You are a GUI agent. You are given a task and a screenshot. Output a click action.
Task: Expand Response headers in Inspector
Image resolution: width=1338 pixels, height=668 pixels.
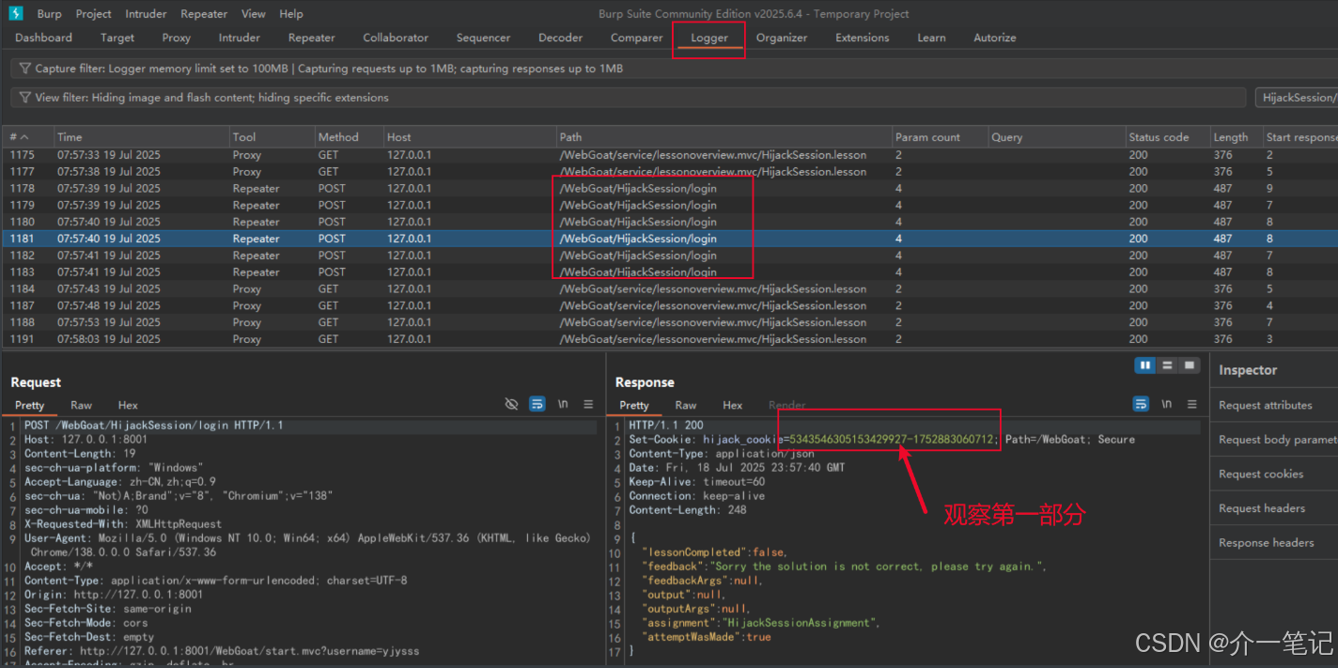coord(1274,542)
